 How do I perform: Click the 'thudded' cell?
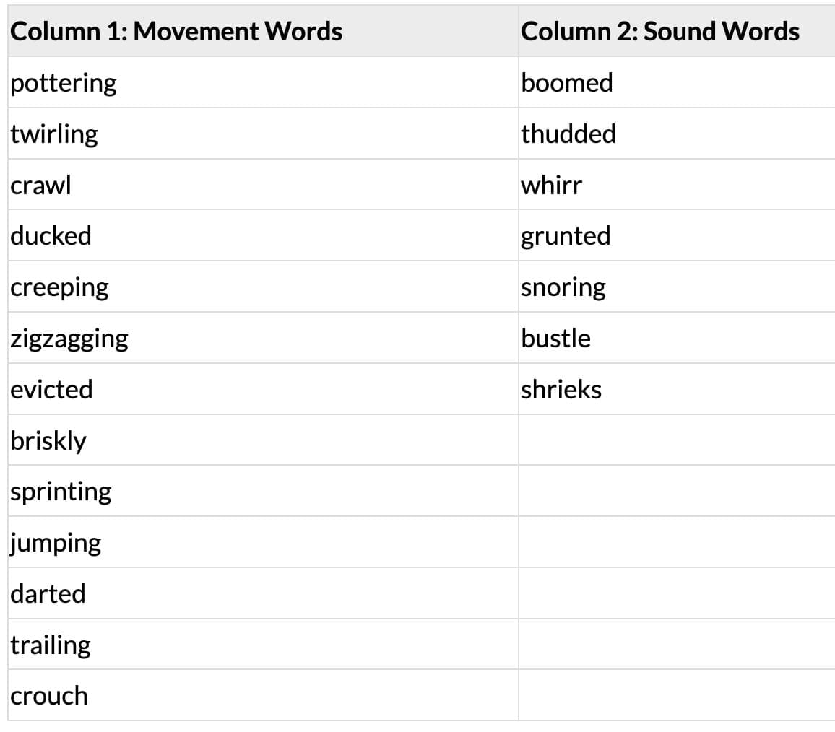[x=568, y=134]
